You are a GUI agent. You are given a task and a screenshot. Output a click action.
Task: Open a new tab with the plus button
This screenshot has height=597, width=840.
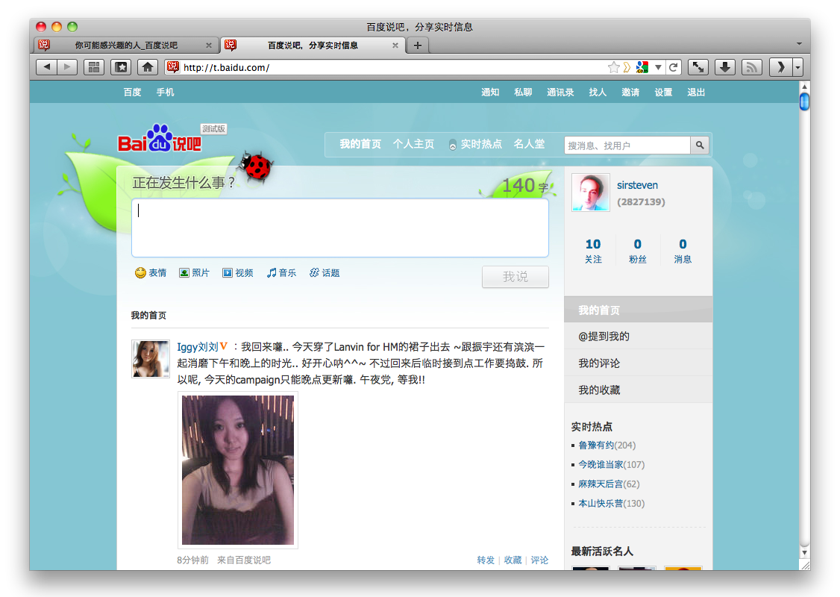click(417, 46)
